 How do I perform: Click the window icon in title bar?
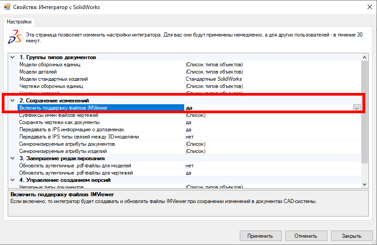pos(7,7)
